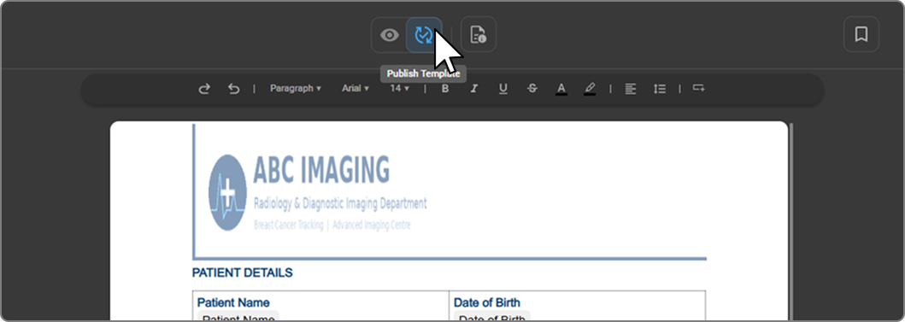Click the insert field icon
This screenshot has width=905, height=322.
[699, 88]
